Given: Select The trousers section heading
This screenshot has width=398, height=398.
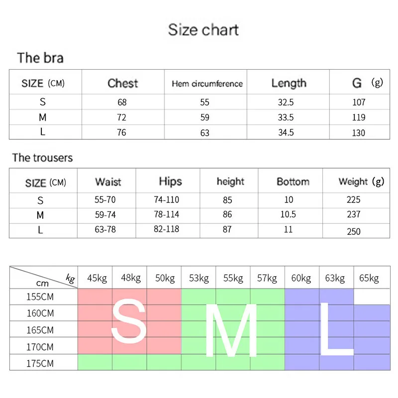Looking at the screenshot, I should [x=42, y=158].
